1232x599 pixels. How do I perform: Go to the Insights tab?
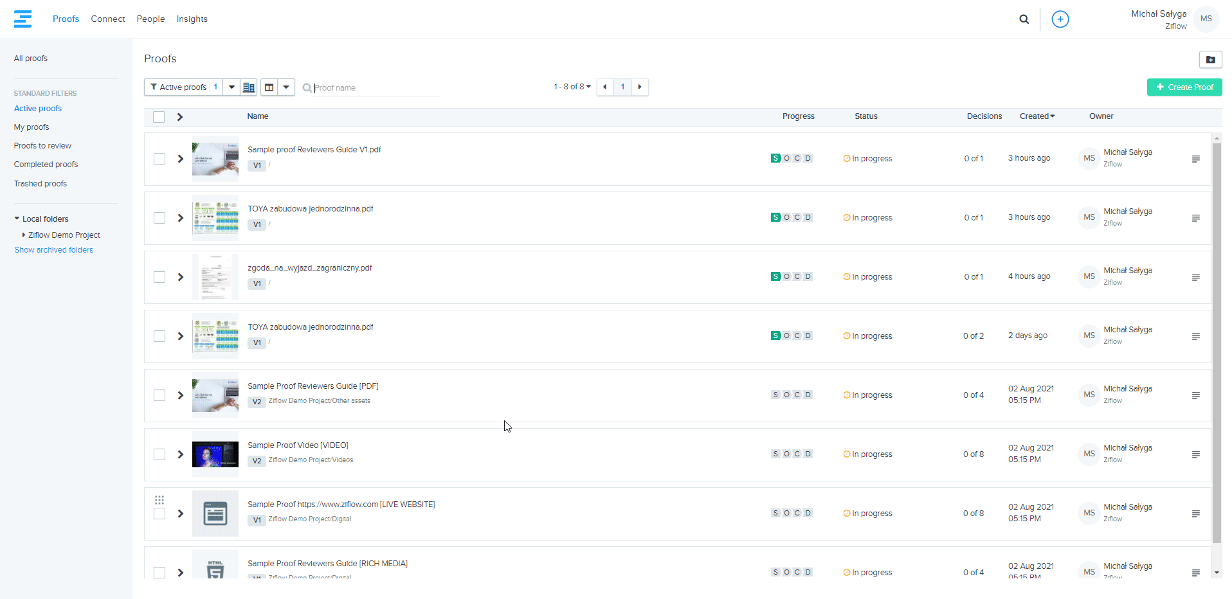[x=192, y=19]
